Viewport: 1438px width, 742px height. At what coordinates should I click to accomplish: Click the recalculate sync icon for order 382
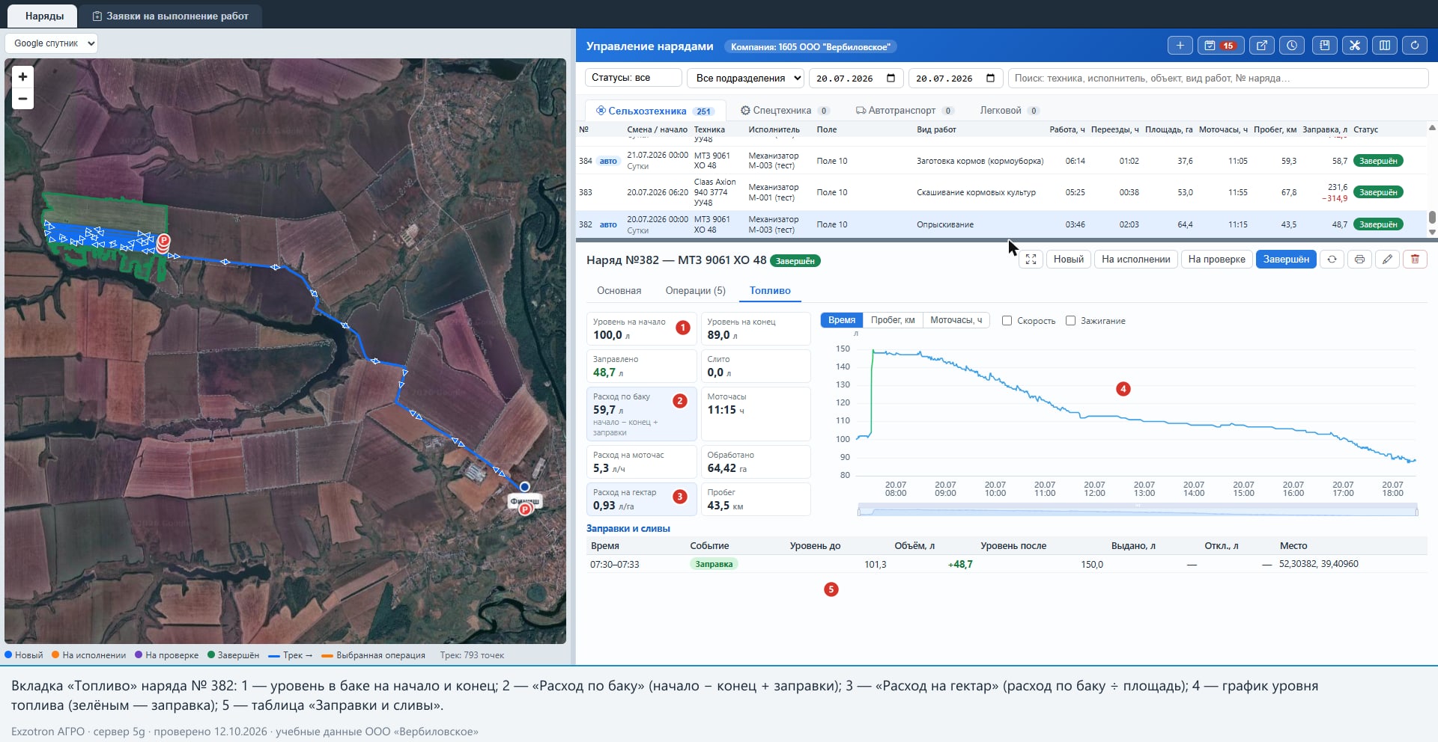[x=1332, y=260]
